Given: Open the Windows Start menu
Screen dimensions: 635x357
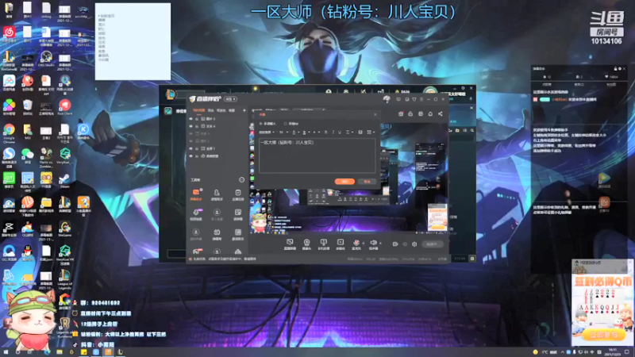Looking at the screenshot, I should [6, 352].
